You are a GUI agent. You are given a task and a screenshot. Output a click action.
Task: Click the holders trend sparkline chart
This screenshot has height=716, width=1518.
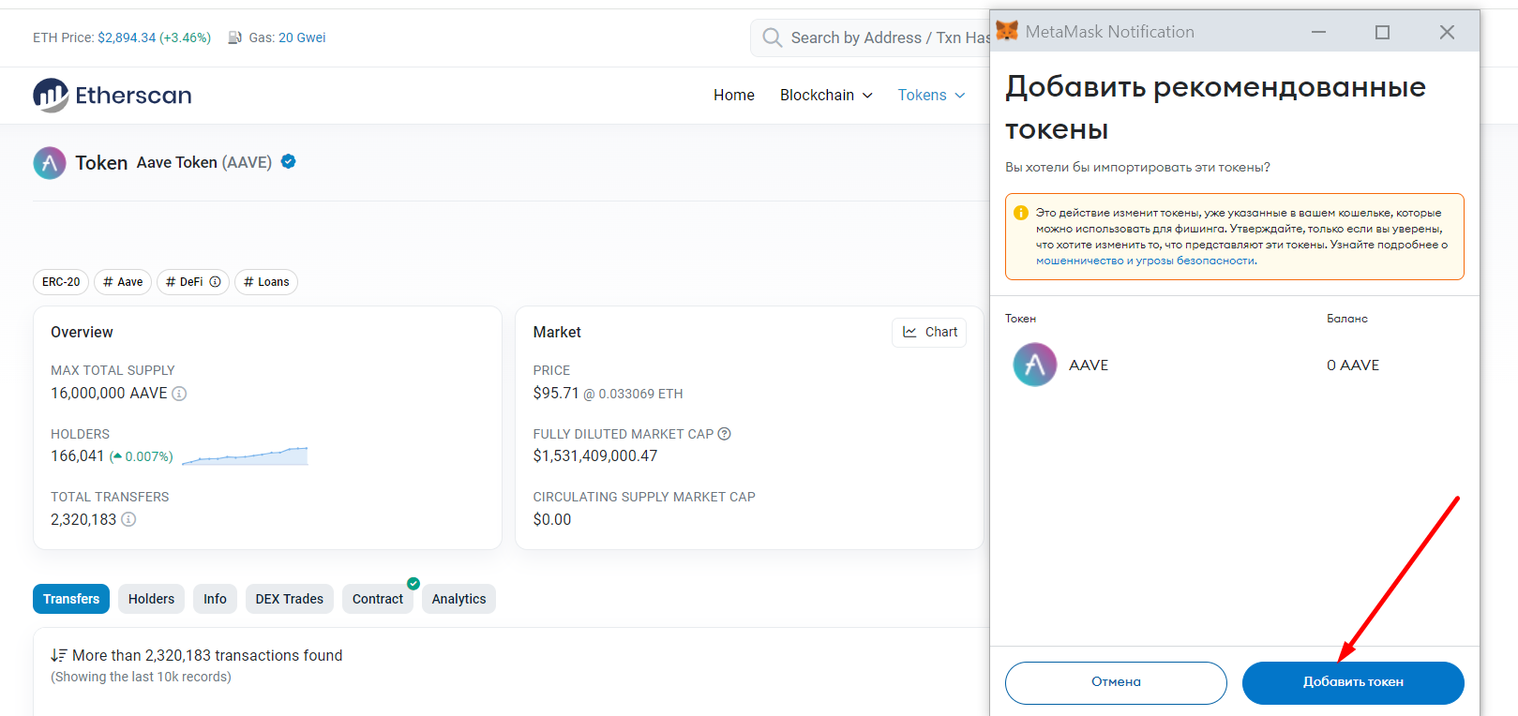(x=245, y=455)
